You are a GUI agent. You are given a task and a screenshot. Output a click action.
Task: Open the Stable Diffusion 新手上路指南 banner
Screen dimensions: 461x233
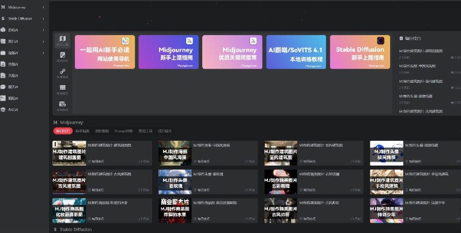click(360, 52)
